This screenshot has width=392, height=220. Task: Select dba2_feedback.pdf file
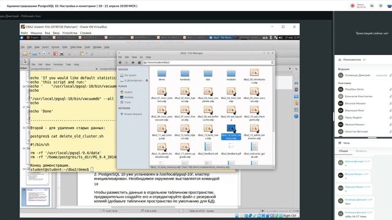coord(232,149)
